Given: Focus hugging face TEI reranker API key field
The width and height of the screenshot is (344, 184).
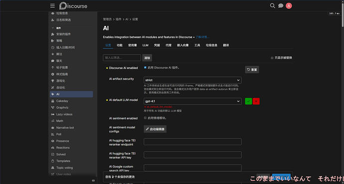Looking at the screenshot, I should [x=192, y=155].
